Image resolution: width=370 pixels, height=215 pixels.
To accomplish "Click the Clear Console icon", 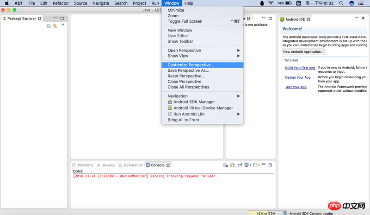I will 226,165.
